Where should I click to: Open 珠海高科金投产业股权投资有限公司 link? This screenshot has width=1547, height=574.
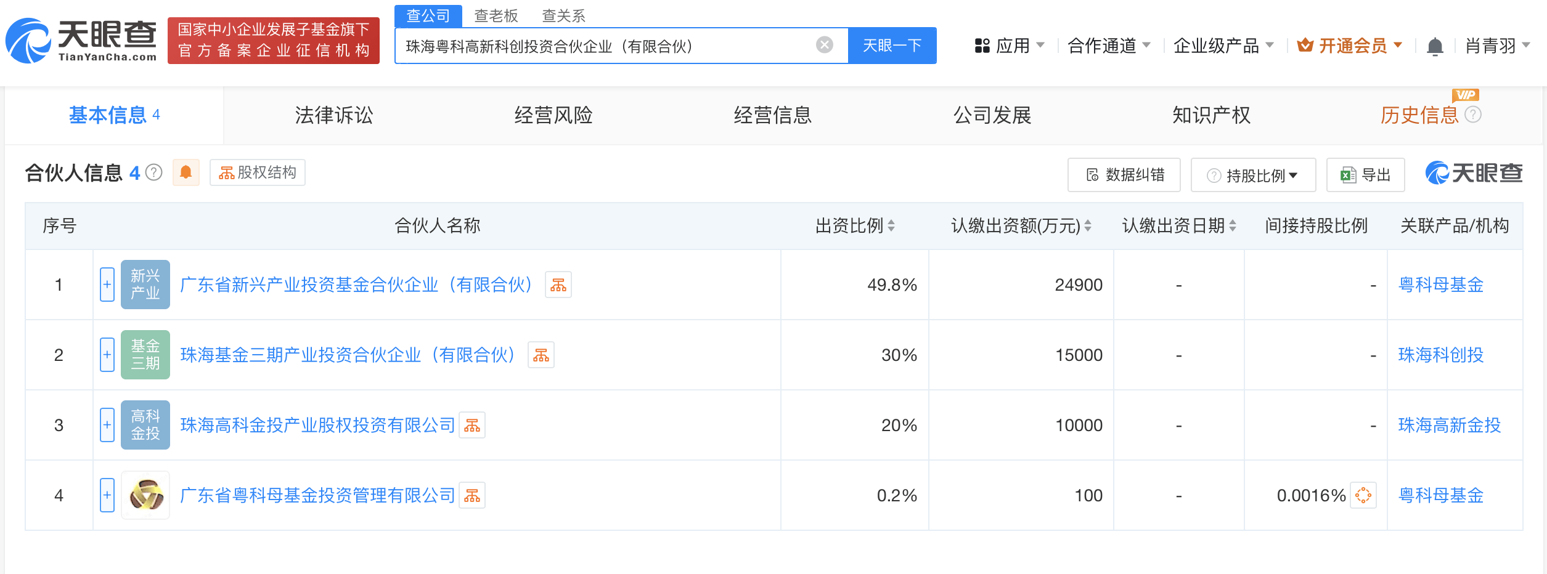point(317,425)
